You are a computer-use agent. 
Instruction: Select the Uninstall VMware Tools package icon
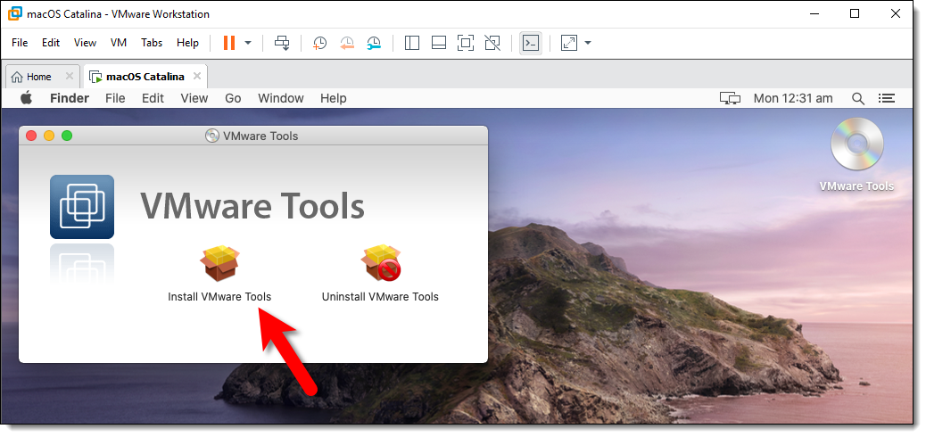380,263
